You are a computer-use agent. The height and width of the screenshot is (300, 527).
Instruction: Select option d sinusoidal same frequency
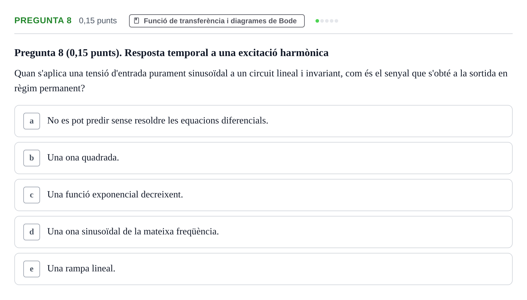(263, 232)
